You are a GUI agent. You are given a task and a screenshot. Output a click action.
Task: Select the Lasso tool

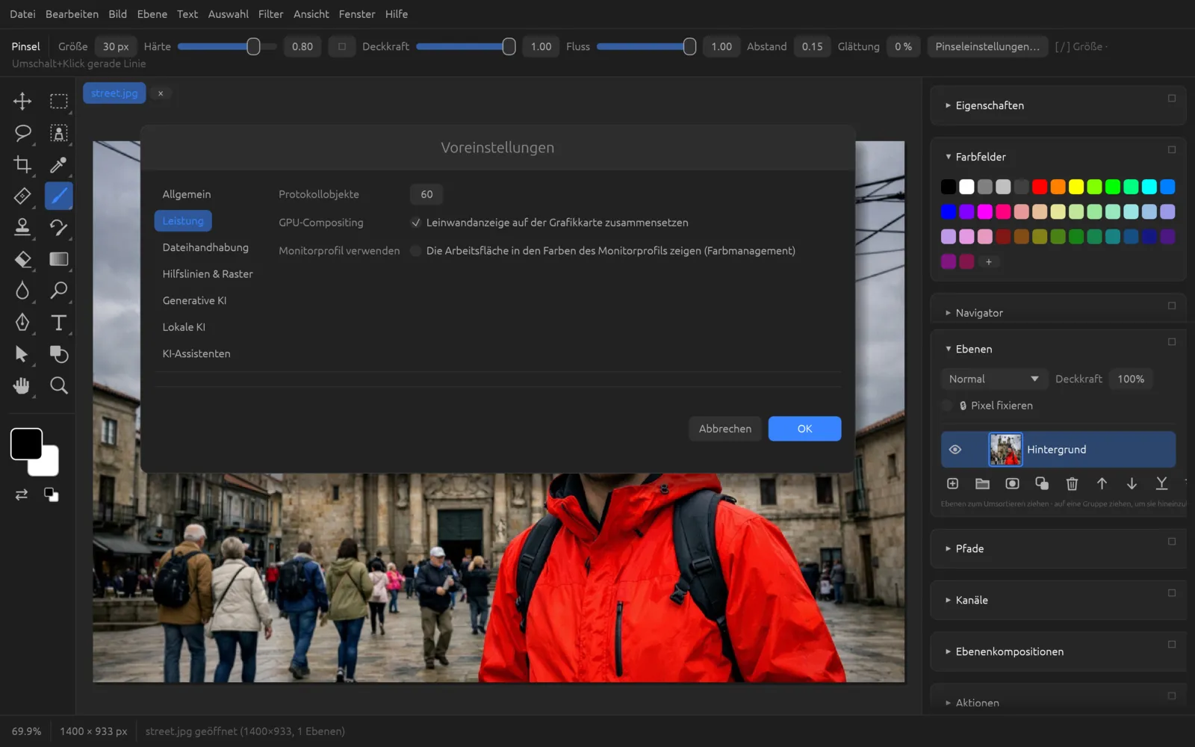pyautogui.click(x=22, y=133)
